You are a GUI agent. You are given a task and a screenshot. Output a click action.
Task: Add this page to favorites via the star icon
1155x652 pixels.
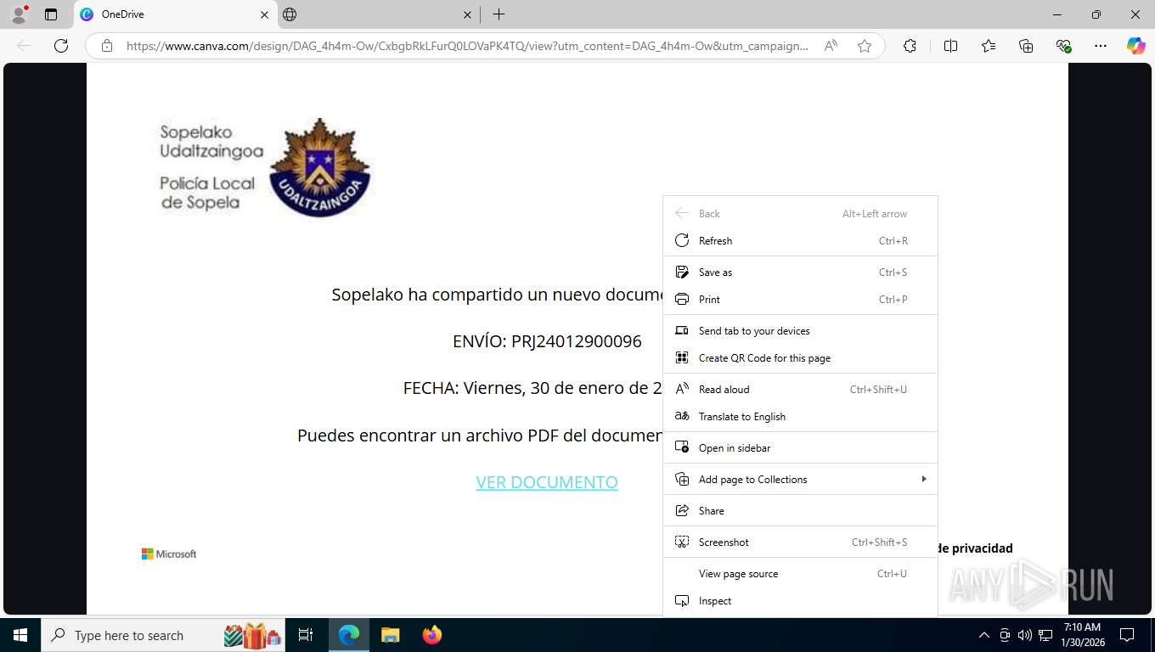[x=865, y=46]
